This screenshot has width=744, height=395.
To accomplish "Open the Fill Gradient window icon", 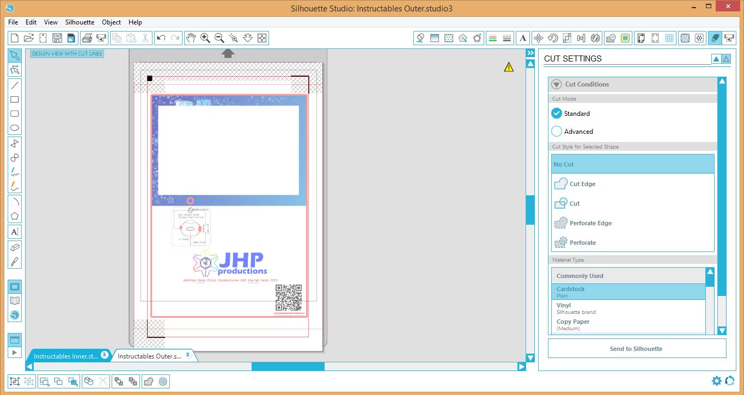I will tap(435, 38).
